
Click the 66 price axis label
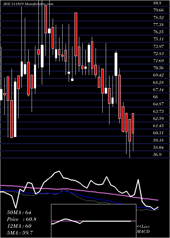coord(156,97)
